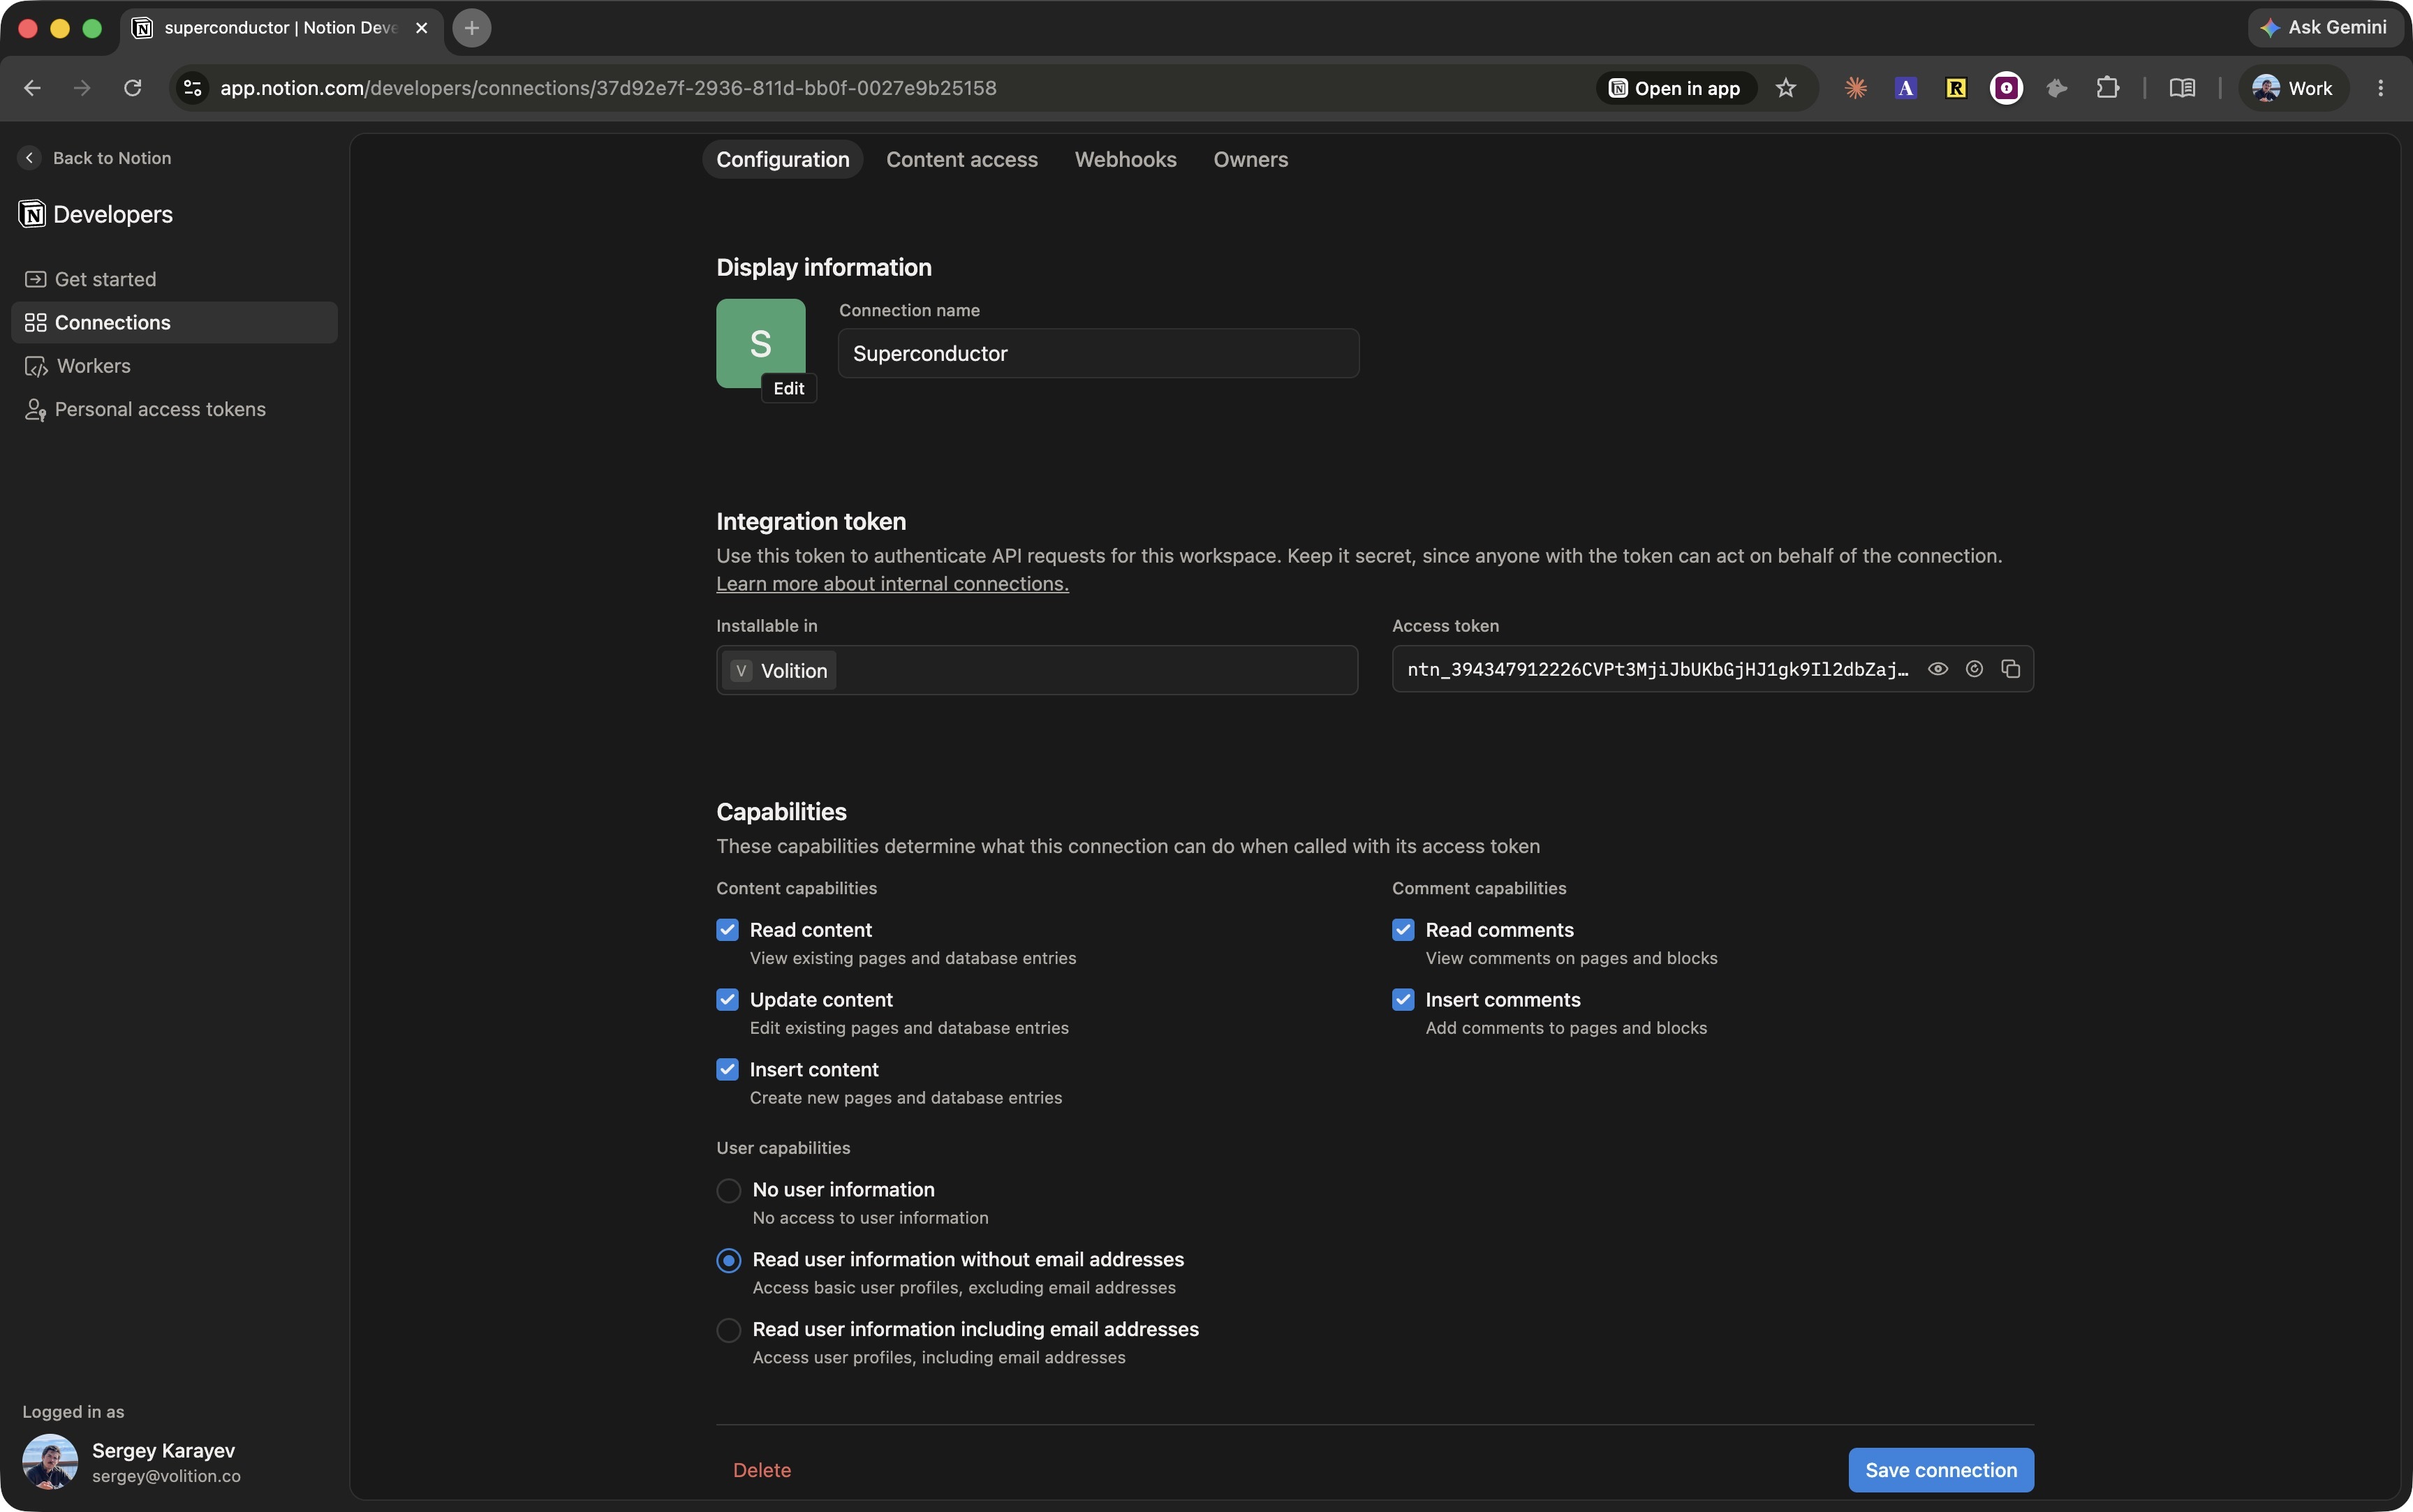Screen dimensions: 2413x1512
Task: Switch to the Webhooks tab
Action: [1125, 160]
